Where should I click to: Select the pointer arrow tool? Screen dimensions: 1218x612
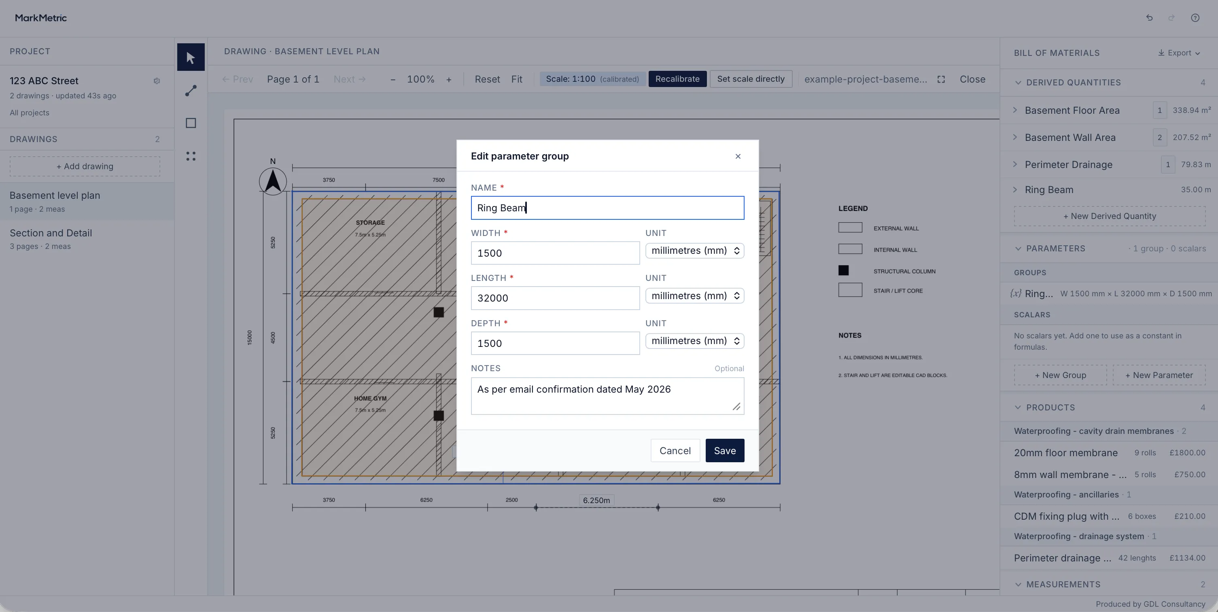click(x=191, y=57)
